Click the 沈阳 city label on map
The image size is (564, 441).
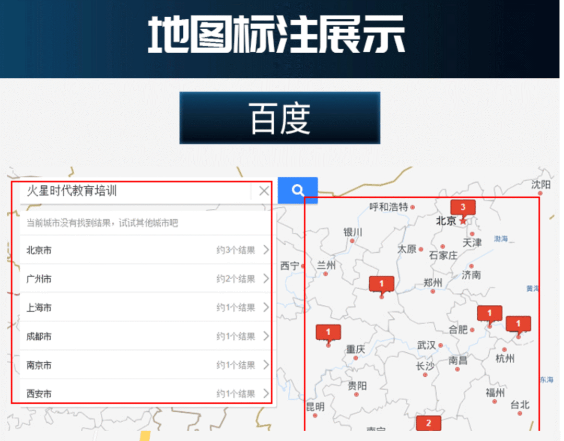point(541,185)
